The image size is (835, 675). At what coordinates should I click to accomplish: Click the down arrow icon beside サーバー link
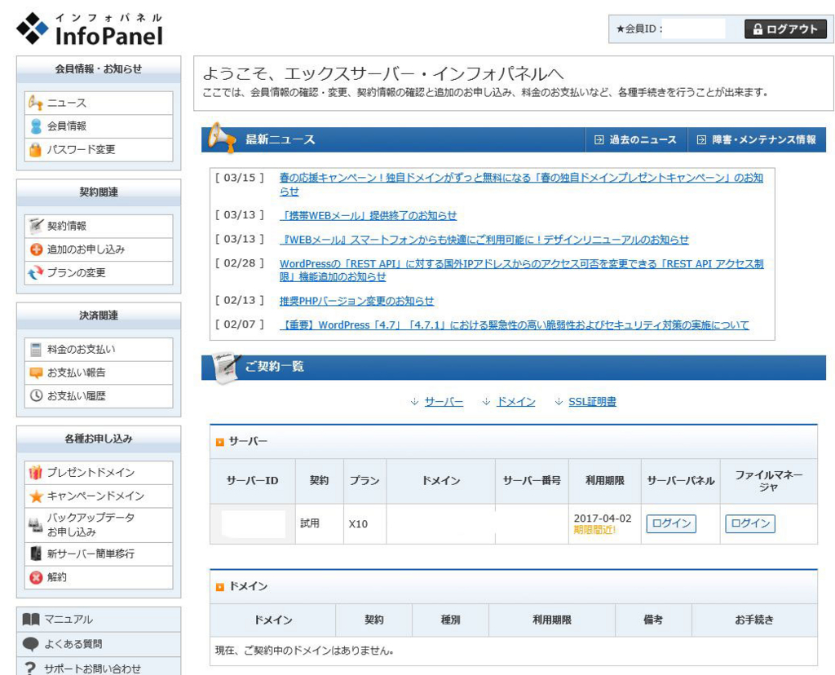415,402
